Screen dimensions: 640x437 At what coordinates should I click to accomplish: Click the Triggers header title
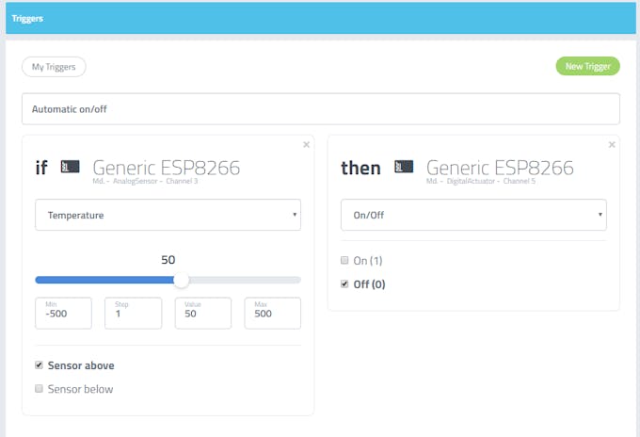click(27, 19)
